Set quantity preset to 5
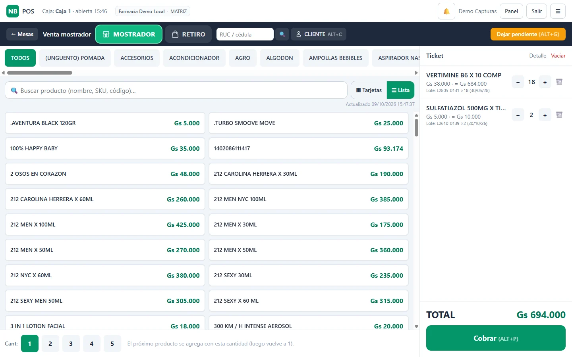 point(112,344)
